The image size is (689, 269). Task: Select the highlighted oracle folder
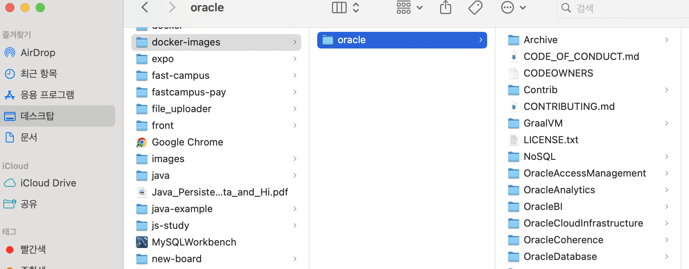click(402, 40)
